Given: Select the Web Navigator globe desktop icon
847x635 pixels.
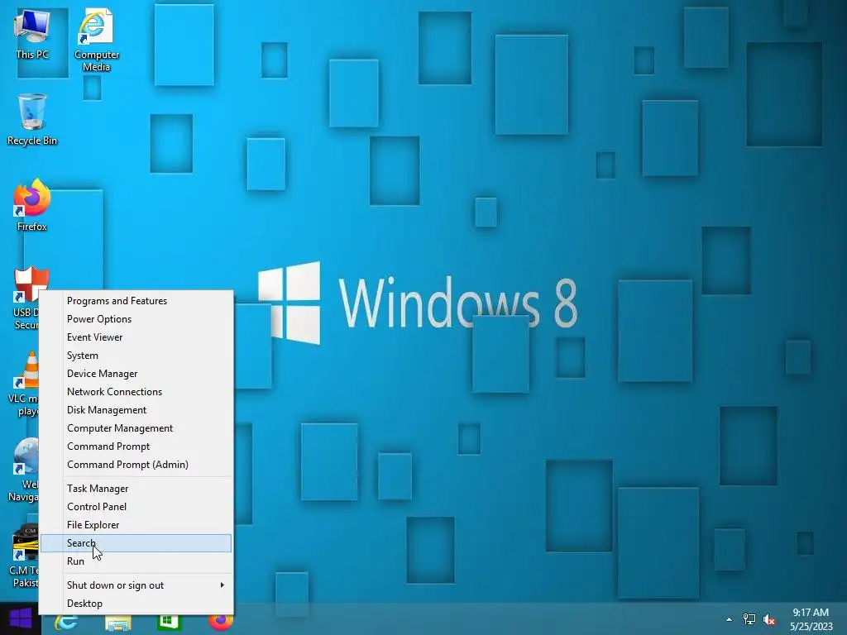Looking at the screenshot, I should [x=25, y=470].
